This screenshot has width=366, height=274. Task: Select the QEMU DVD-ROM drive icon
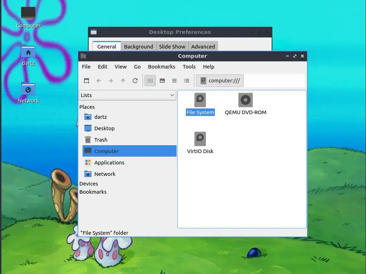pos(246,104)
